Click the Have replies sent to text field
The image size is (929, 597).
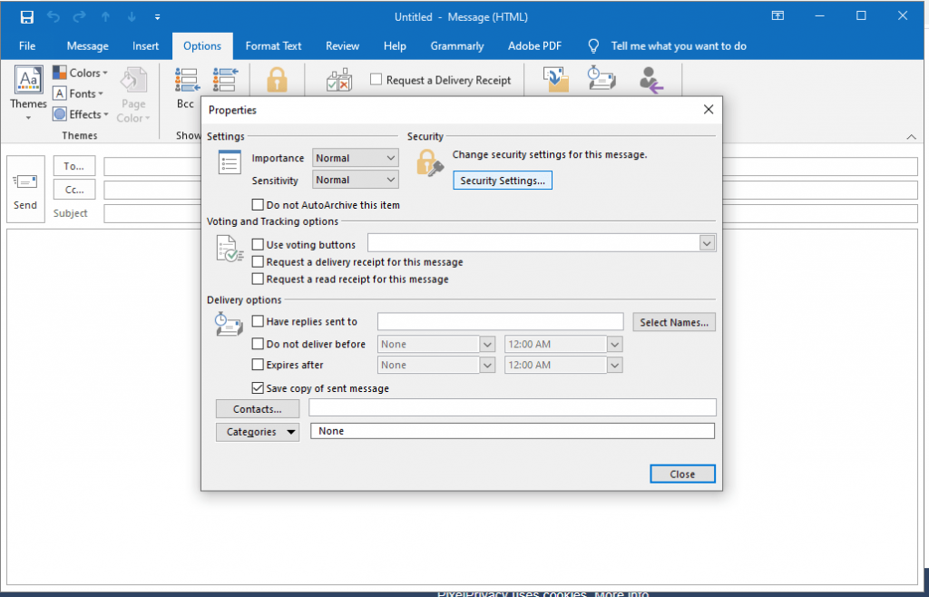[x=501, y=321]
